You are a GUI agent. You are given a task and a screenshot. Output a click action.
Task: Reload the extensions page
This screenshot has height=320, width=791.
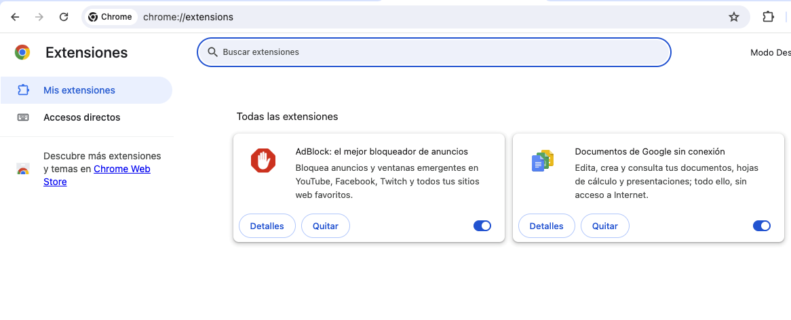[x=64, y=17]
